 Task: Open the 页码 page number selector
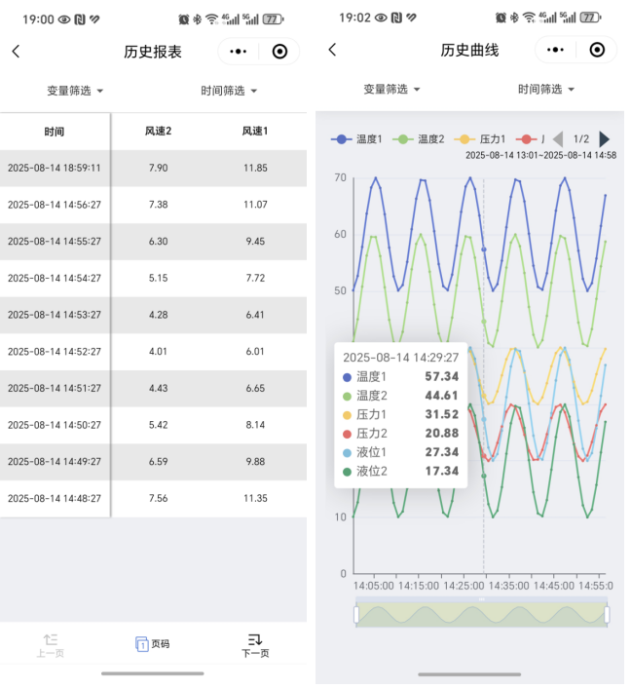(152, 644)
